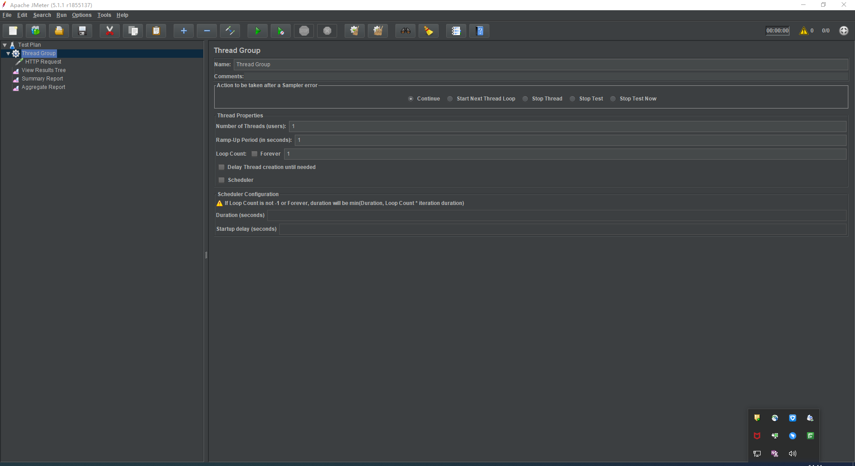Select the Test Plan root node
855x466 pixels.
pyautogui.click(x=29, y=45)
